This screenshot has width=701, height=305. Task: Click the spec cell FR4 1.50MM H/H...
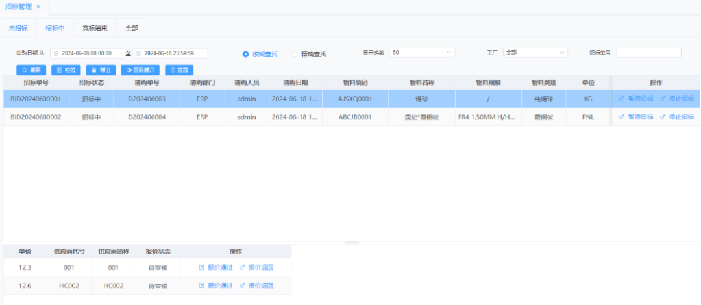click(x=488, y=117)
